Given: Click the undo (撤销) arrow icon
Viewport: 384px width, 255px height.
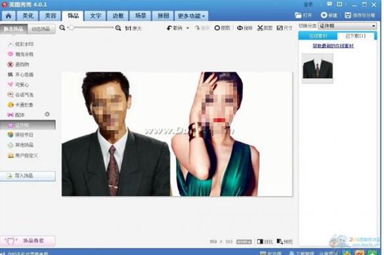Looking at the screenshot, I should click(169, 28).
